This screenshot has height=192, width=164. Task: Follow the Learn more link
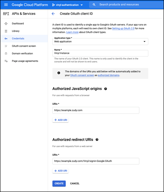(x=72, y=32)
